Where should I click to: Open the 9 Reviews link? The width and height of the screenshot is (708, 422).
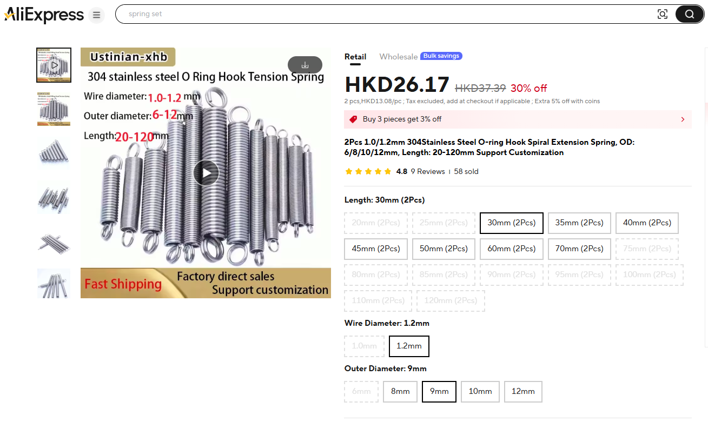tap(428, 172)
